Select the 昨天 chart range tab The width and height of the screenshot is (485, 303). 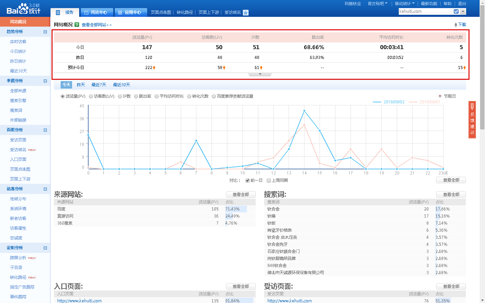(81, 85)
